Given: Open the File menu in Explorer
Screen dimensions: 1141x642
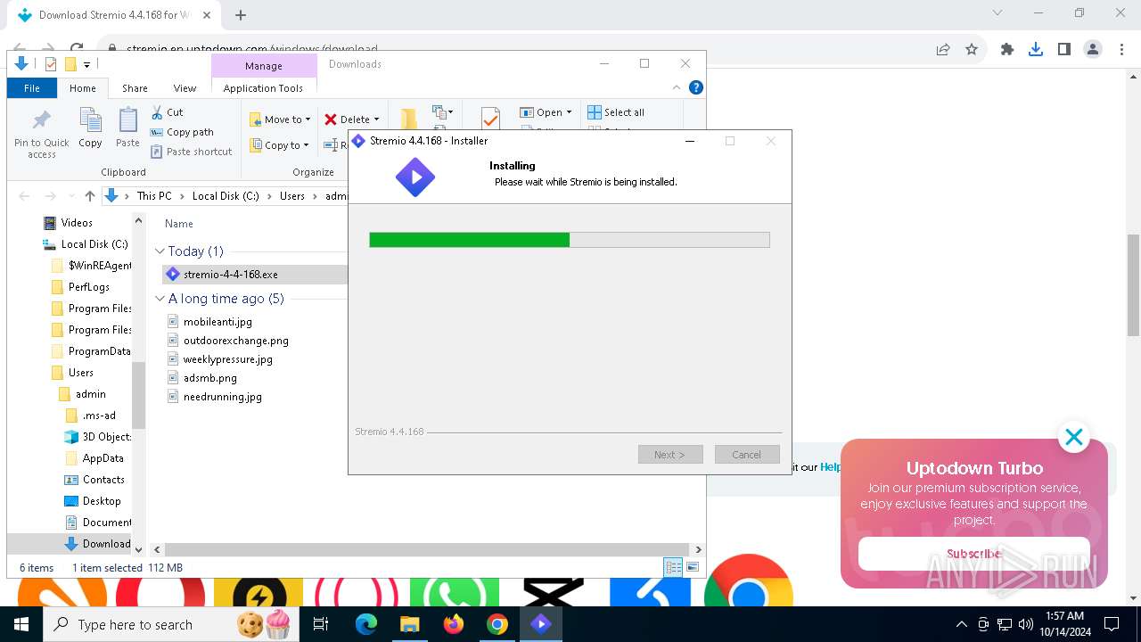Looking at the screenshot, I should [31, 88].
